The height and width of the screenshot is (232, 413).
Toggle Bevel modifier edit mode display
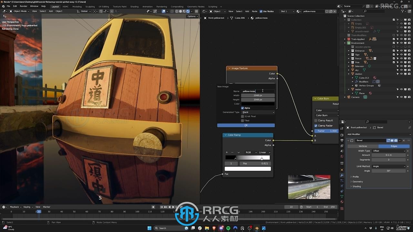pos(389,140)
